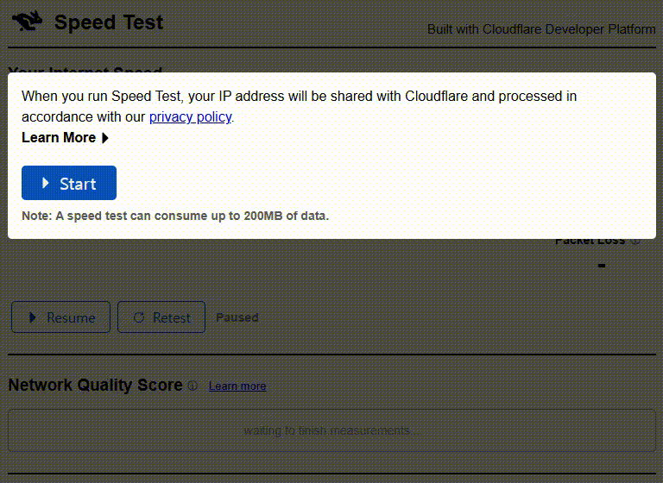The height and width of the screenshot is (483, 663).
Task: Click the Resume button
Action: [x=61, y=317]
